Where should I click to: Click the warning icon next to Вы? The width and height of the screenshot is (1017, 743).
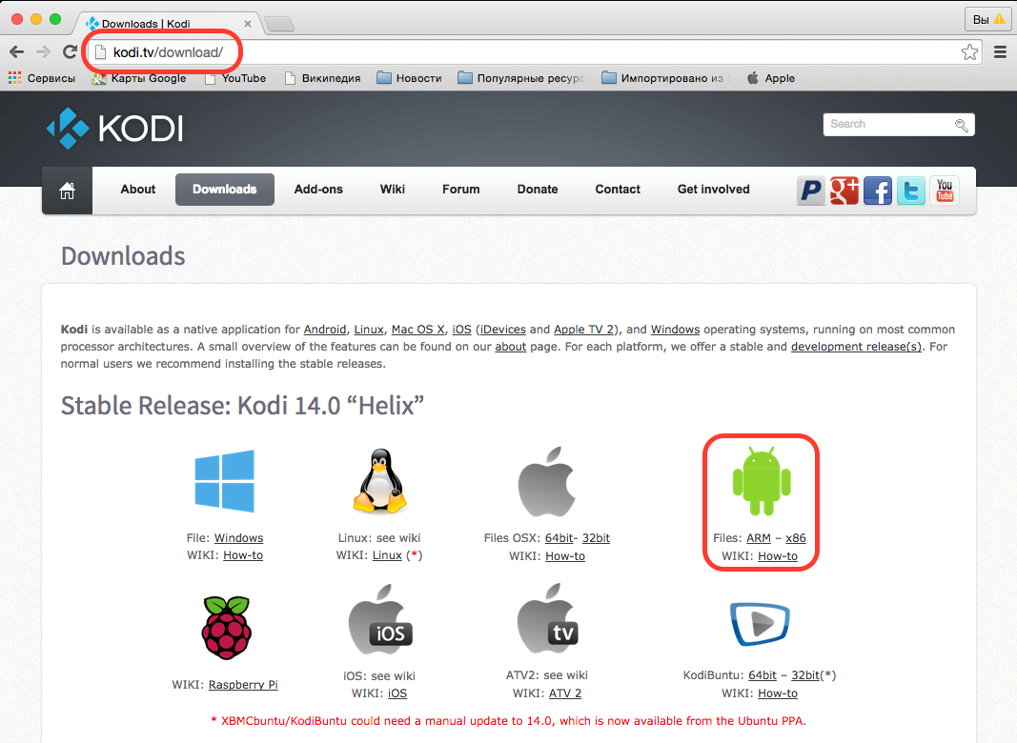point(1000,19)
